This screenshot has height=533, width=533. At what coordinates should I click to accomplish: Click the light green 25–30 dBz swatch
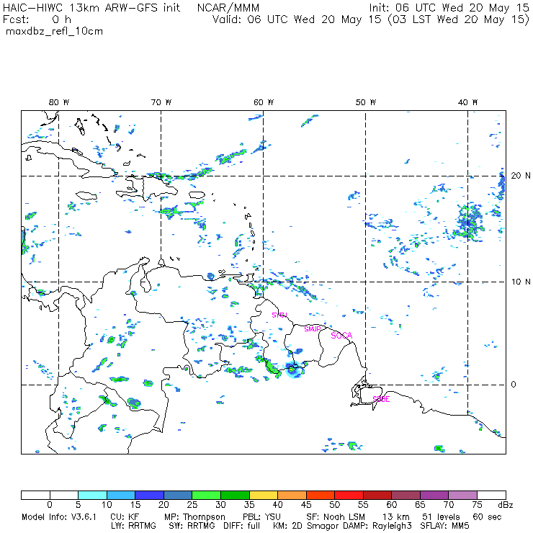[206, 495]
